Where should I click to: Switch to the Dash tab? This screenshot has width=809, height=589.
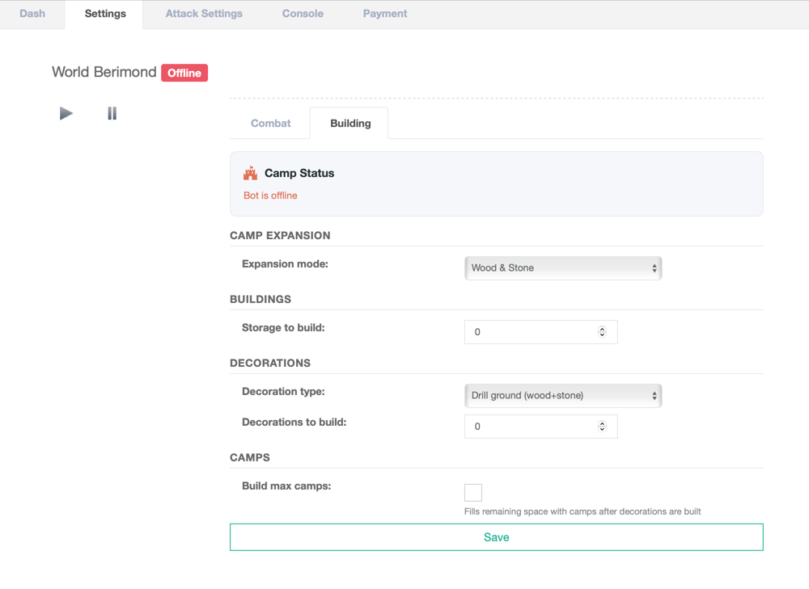click(32, 14)
